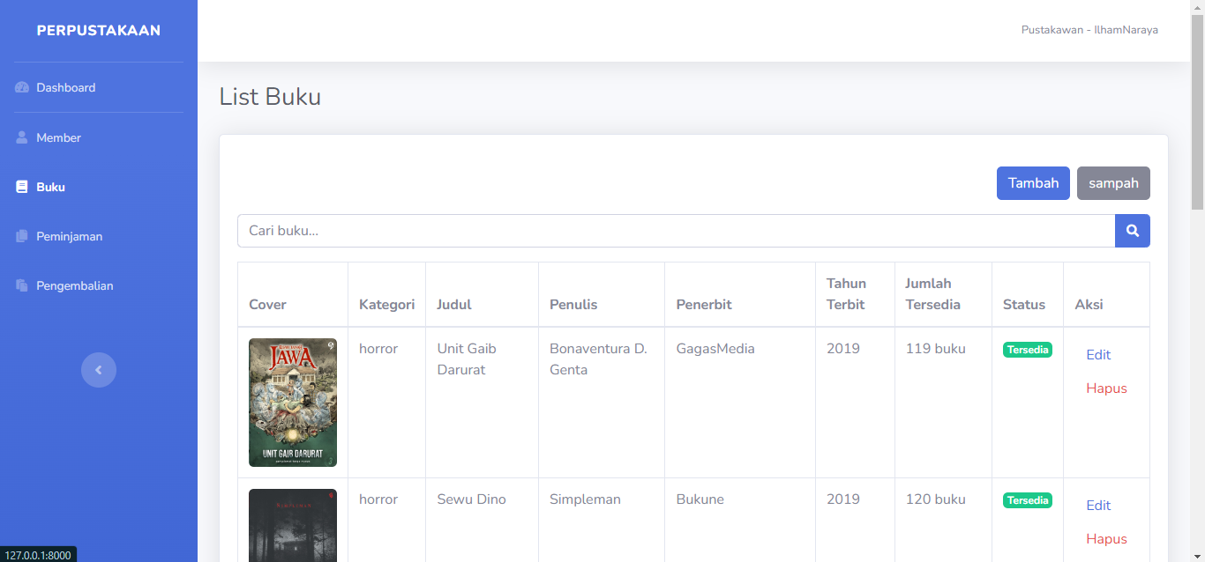1205x562 pixels.
Task: Click the Pengembalian paste icon in sidebar
Action: point(22,285)
